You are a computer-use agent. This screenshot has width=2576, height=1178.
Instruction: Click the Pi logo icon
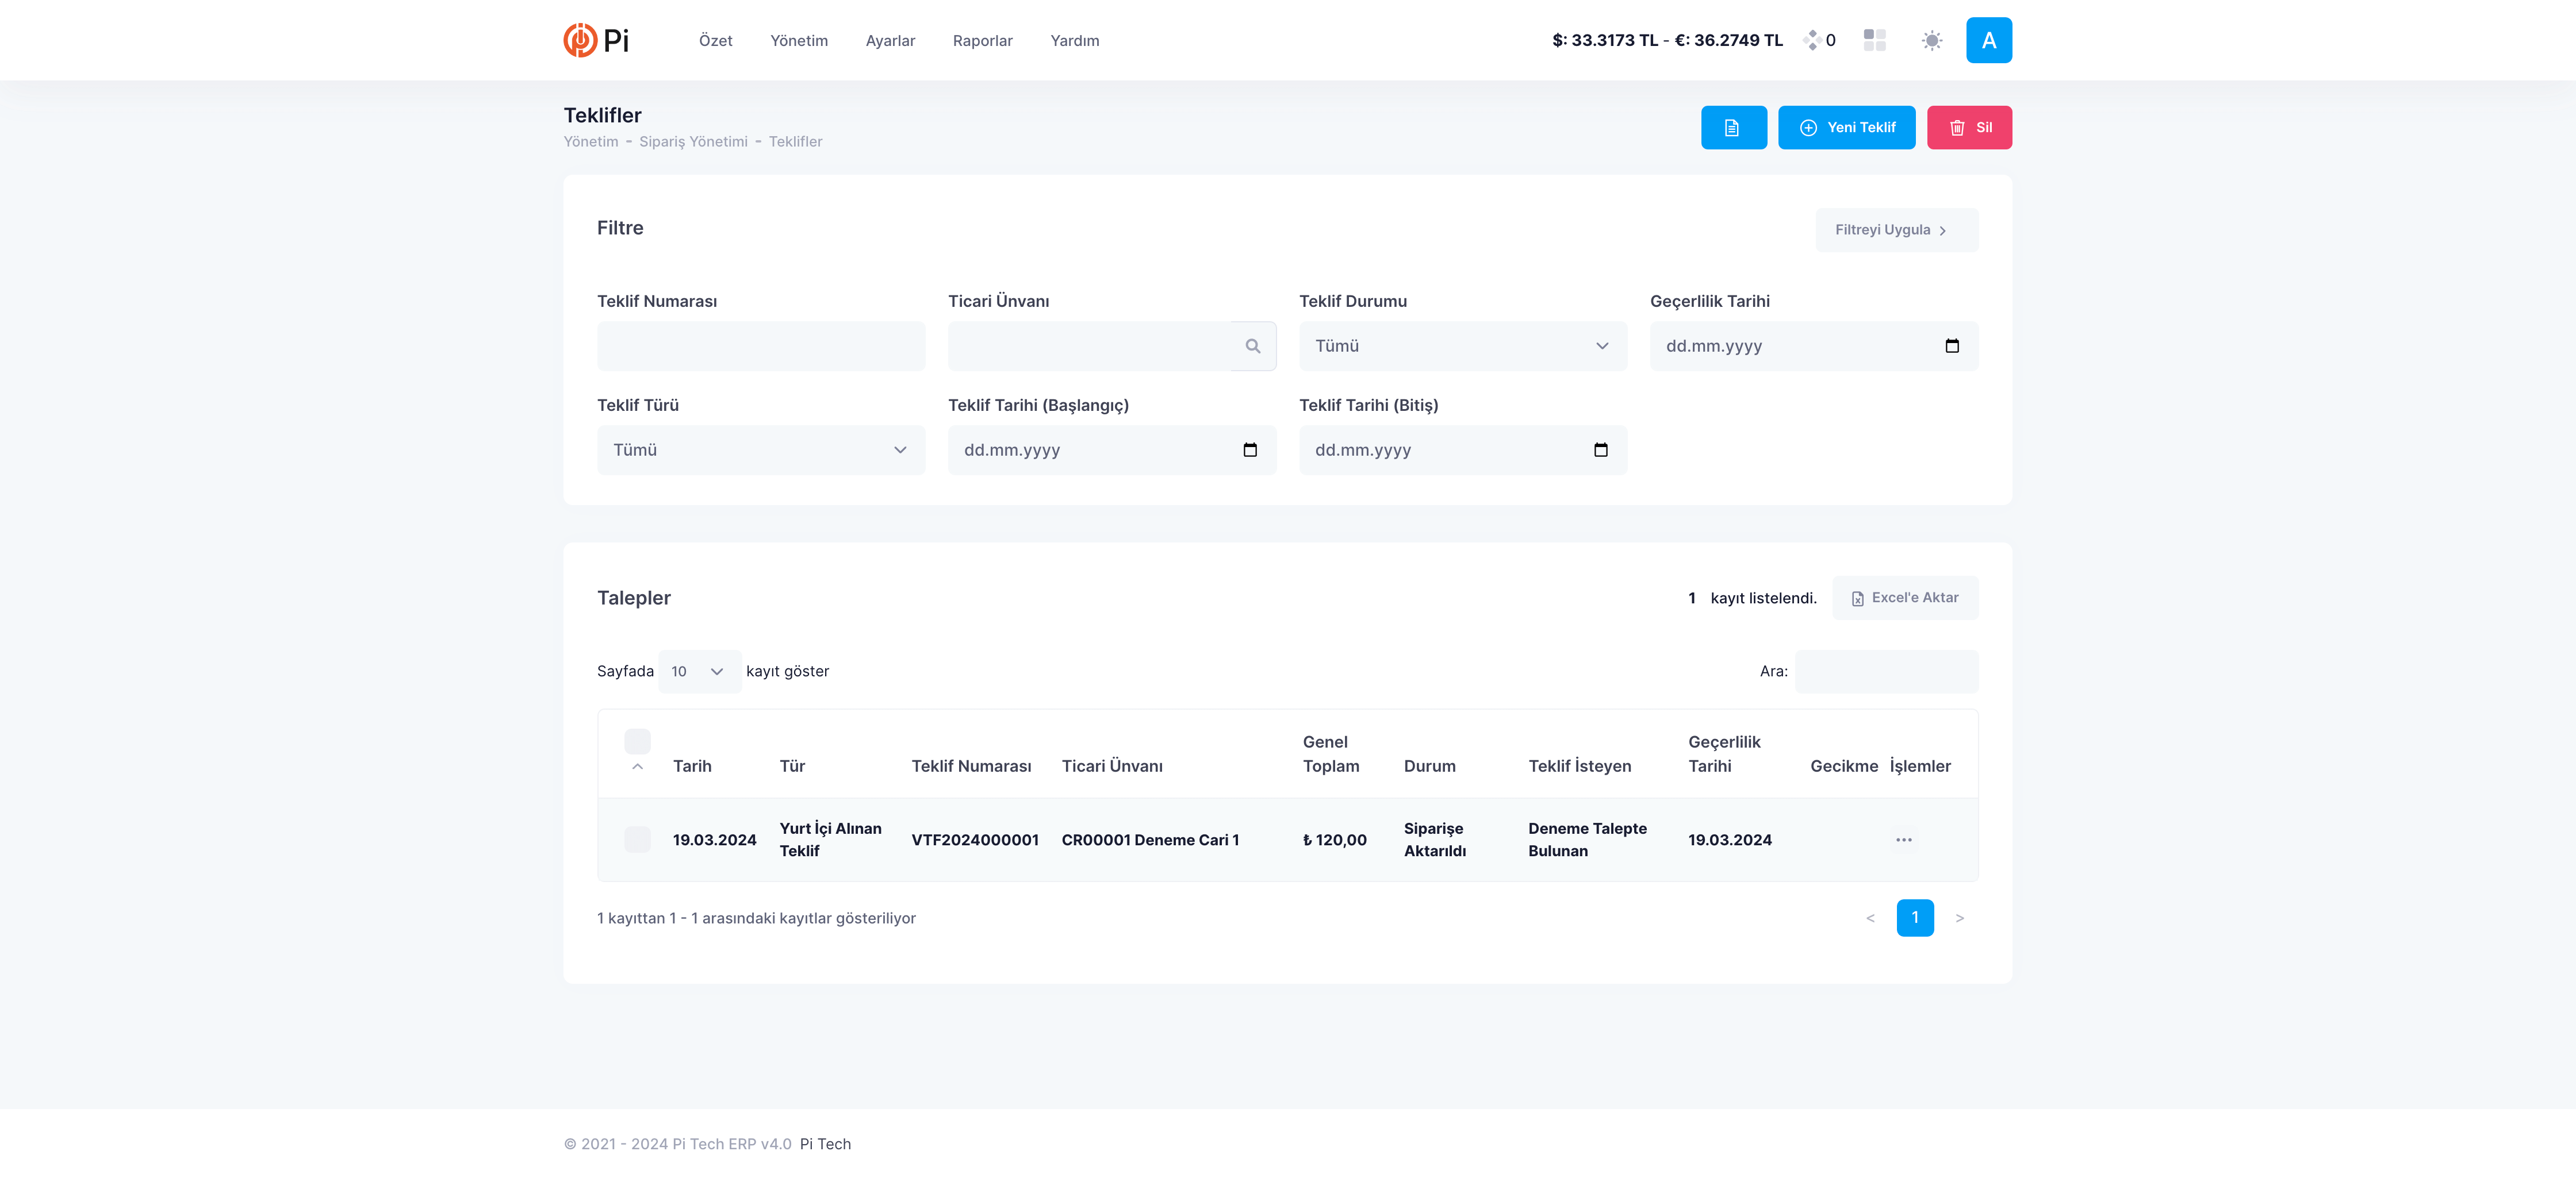point(580,40)
